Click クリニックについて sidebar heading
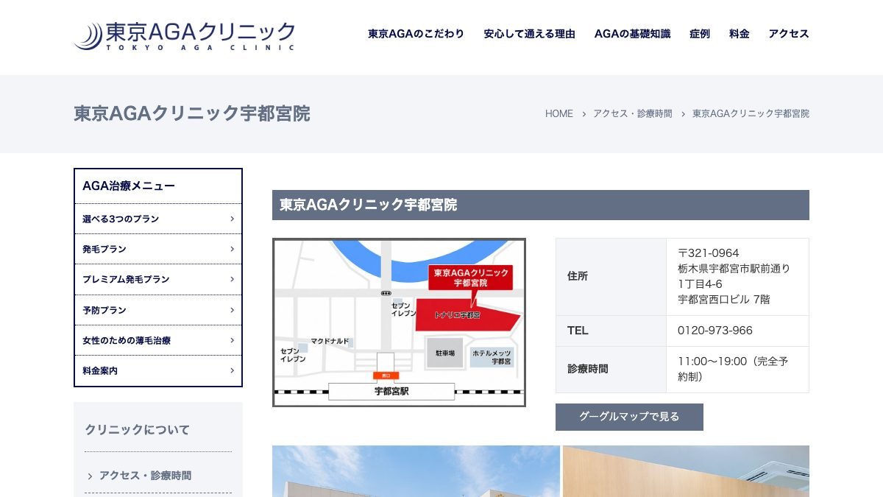The image size is (883, 497). pyautogui.click(x=137, y=429)
